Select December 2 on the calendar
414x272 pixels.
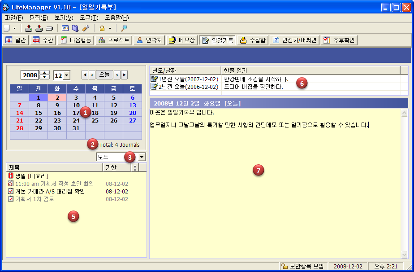(57, 98)
